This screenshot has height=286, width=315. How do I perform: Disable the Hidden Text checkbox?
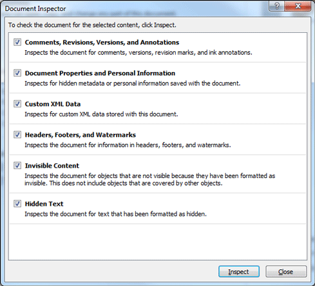click(x=17, y=204)
